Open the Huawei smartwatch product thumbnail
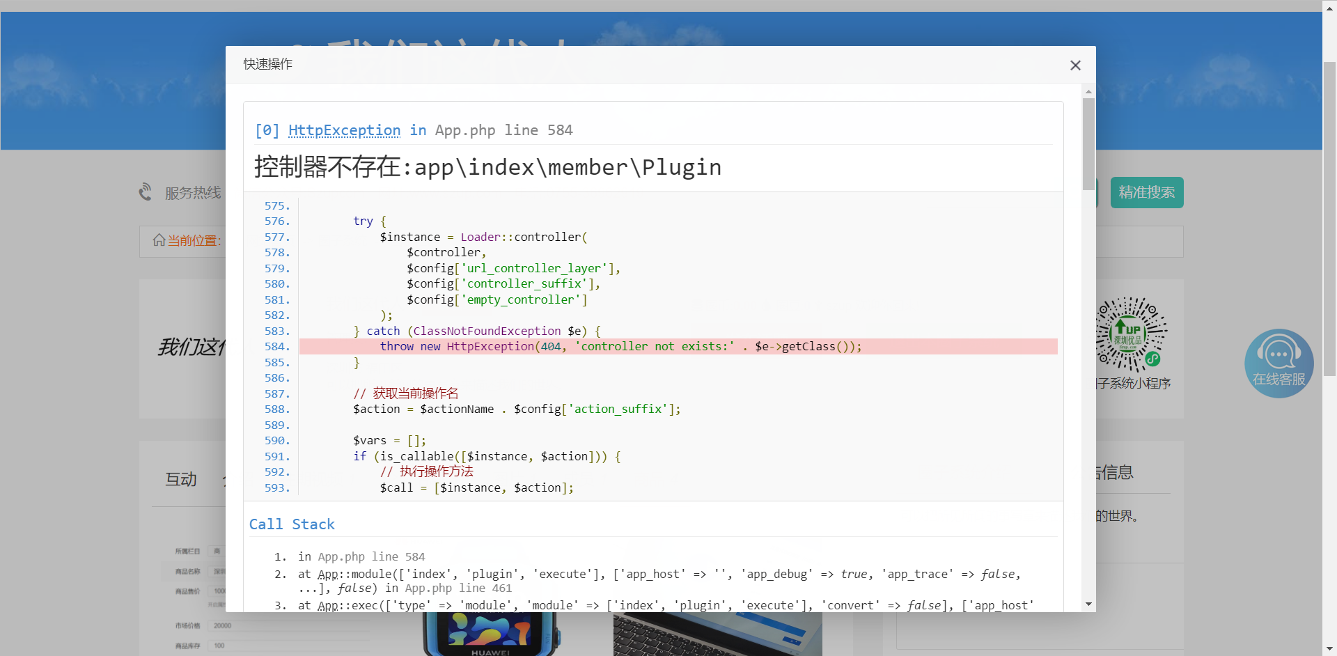 (x=490, y=635)
